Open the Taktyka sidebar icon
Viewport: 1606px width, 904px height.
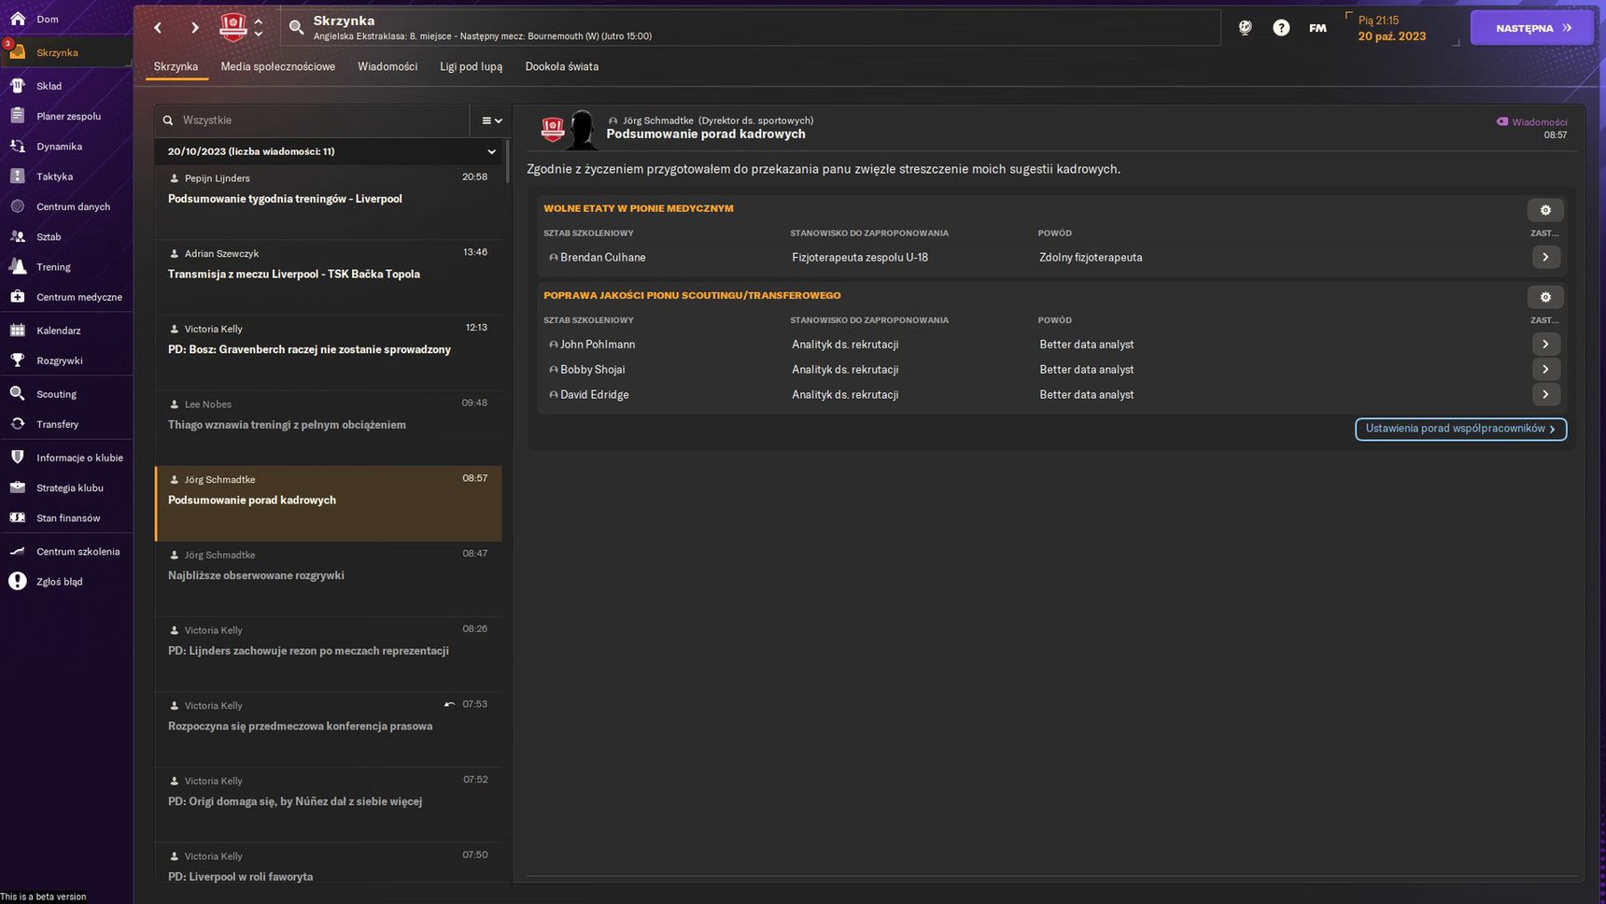(17, 177)
